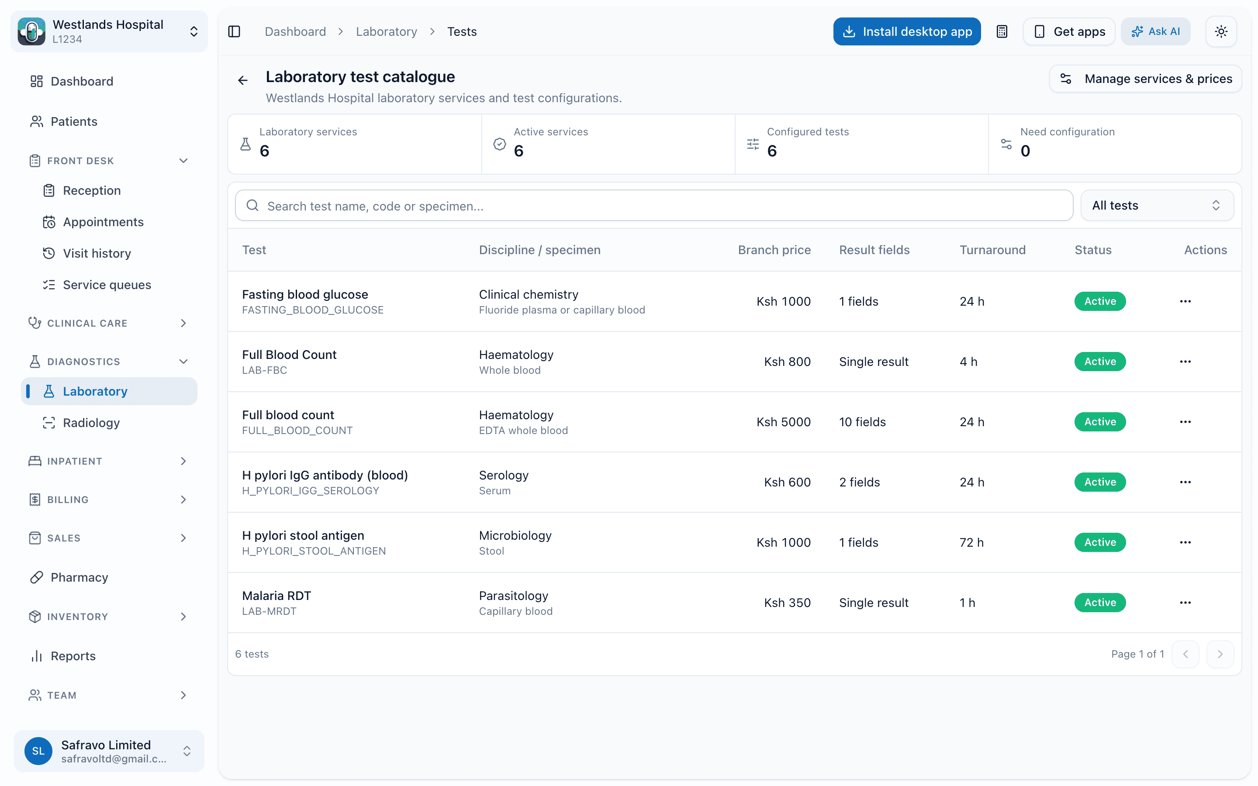Expand the Team section

109,695
